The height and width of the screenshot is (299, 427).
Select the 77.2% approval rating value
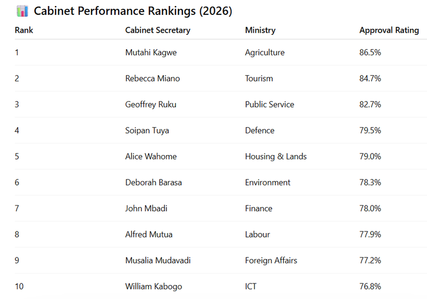370,261
